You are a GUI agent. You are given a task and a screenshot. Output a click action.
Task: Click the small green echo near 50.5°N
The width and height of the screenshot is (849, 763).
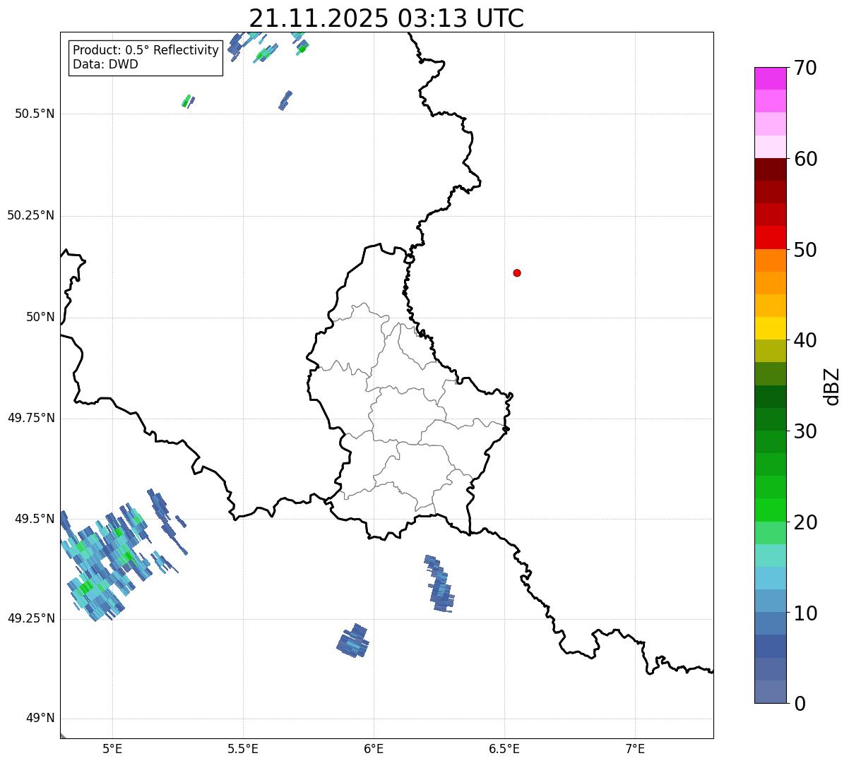point(187,101)
